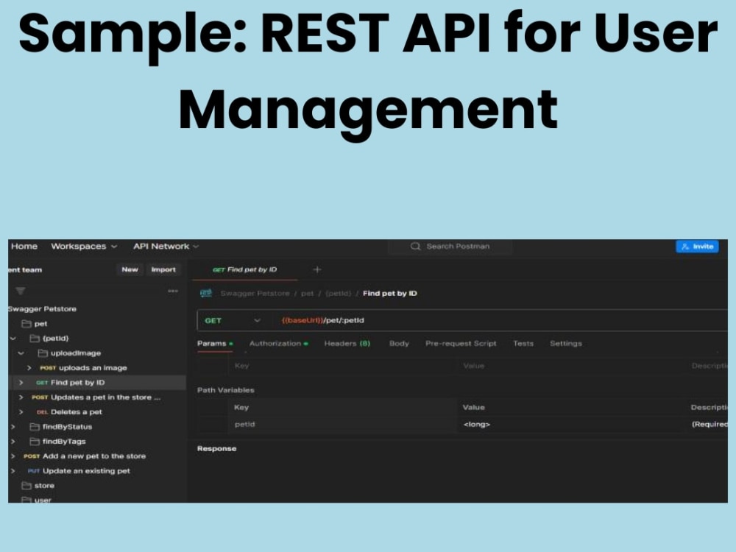This screenshot has width=736, height=552.
Task: Click the findByTags folder icon
Action: coord(35,441)
